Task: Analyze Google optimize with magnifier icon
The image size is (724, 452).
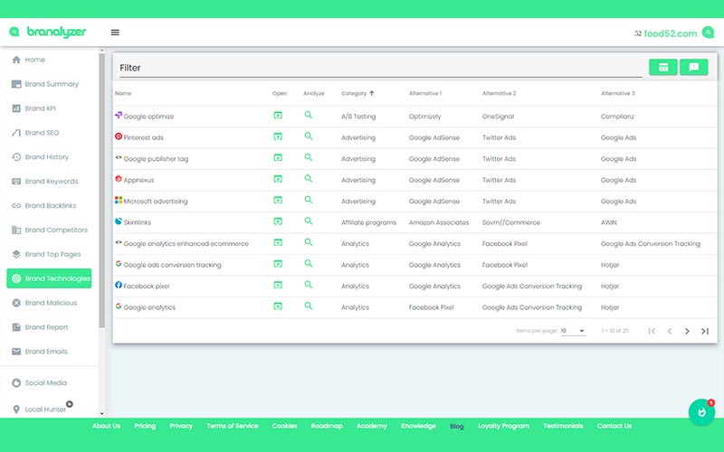Action: 309,116
